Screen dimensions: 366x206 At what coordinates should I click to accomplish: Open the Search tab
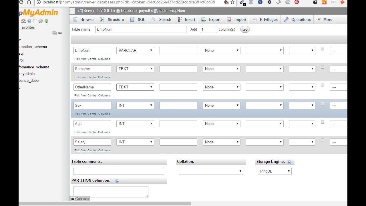(162, 19)
